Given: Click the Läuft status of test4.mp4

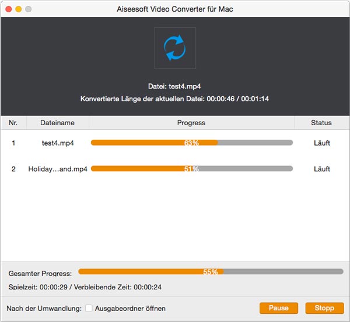Looking at the screenshot, I should [321, 143].
